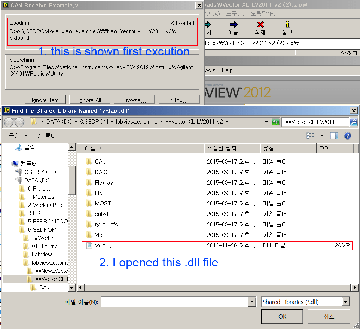Screen dimensions: 360x329
Task: Click tree scrollbar down arrow
Action: click(72, 288)
